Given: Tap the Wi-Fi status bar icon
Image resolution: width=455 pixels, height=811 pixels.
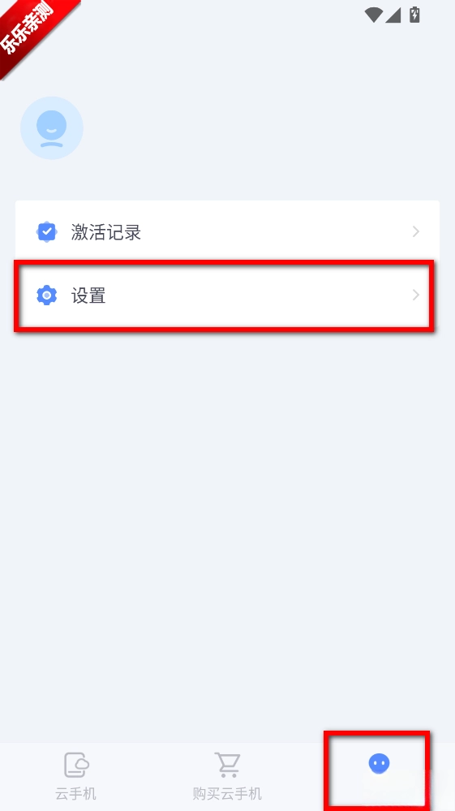Looking at the screenshot, I should pos(373,15).
